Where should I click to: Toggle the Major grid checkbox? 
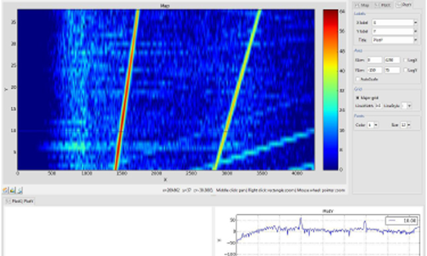pos(358,98)
